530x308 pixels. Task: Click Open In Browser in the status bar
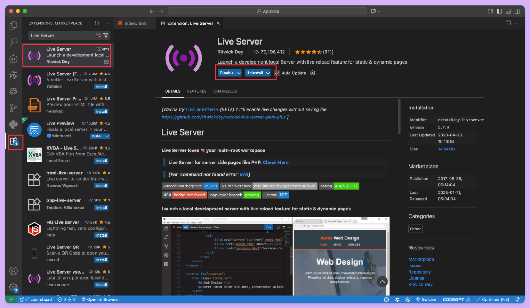pos(100,299)
